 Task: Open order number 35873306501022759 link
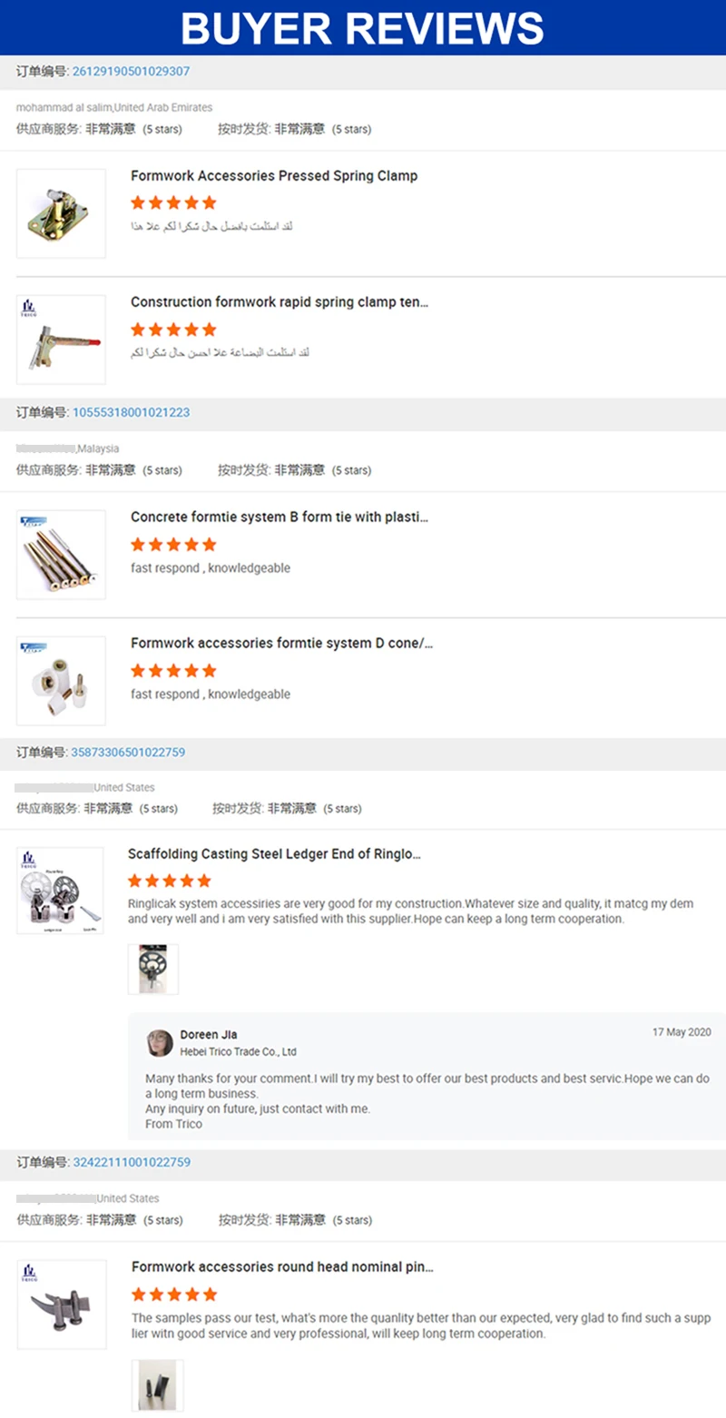click(x=128, y=753)
